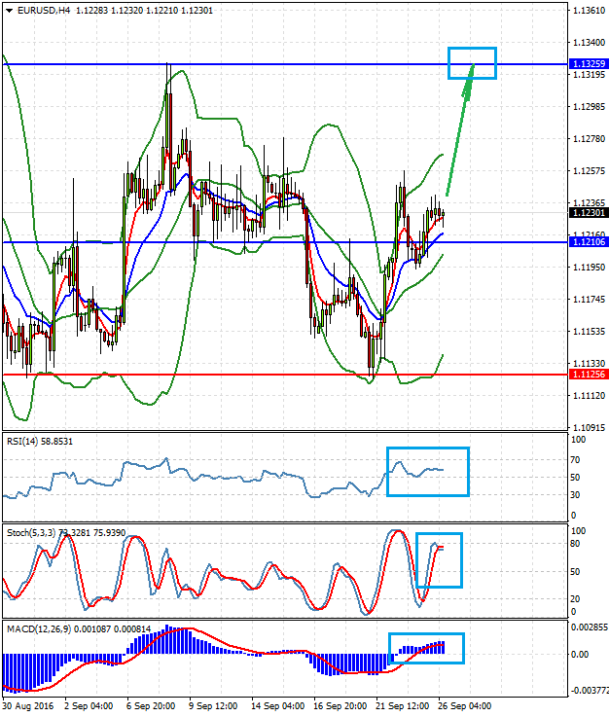The height and width of the screenshot is (717, 609).
Task: Select the red 1.11256 support price tag
Action: [587, 374]
